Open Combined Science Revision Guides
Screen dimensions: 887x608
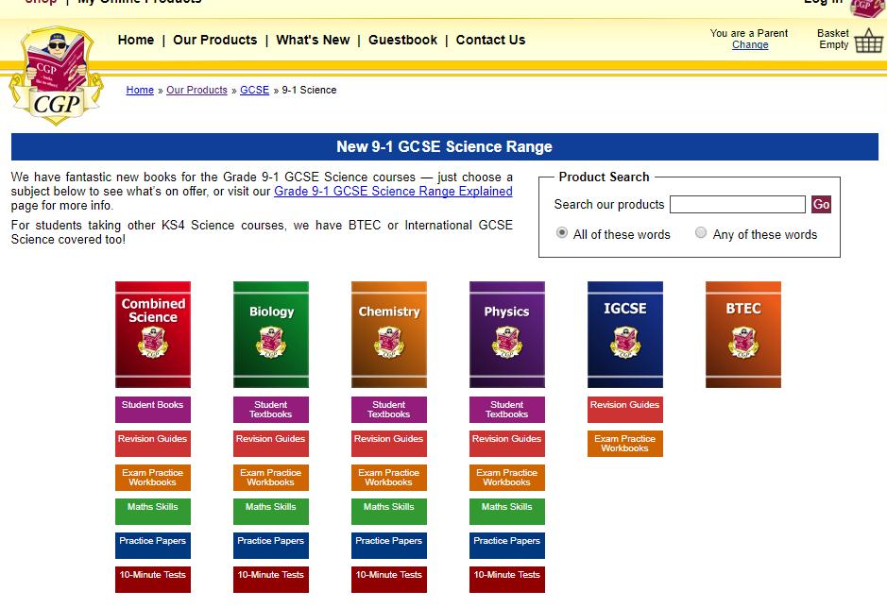coord(153,444)
